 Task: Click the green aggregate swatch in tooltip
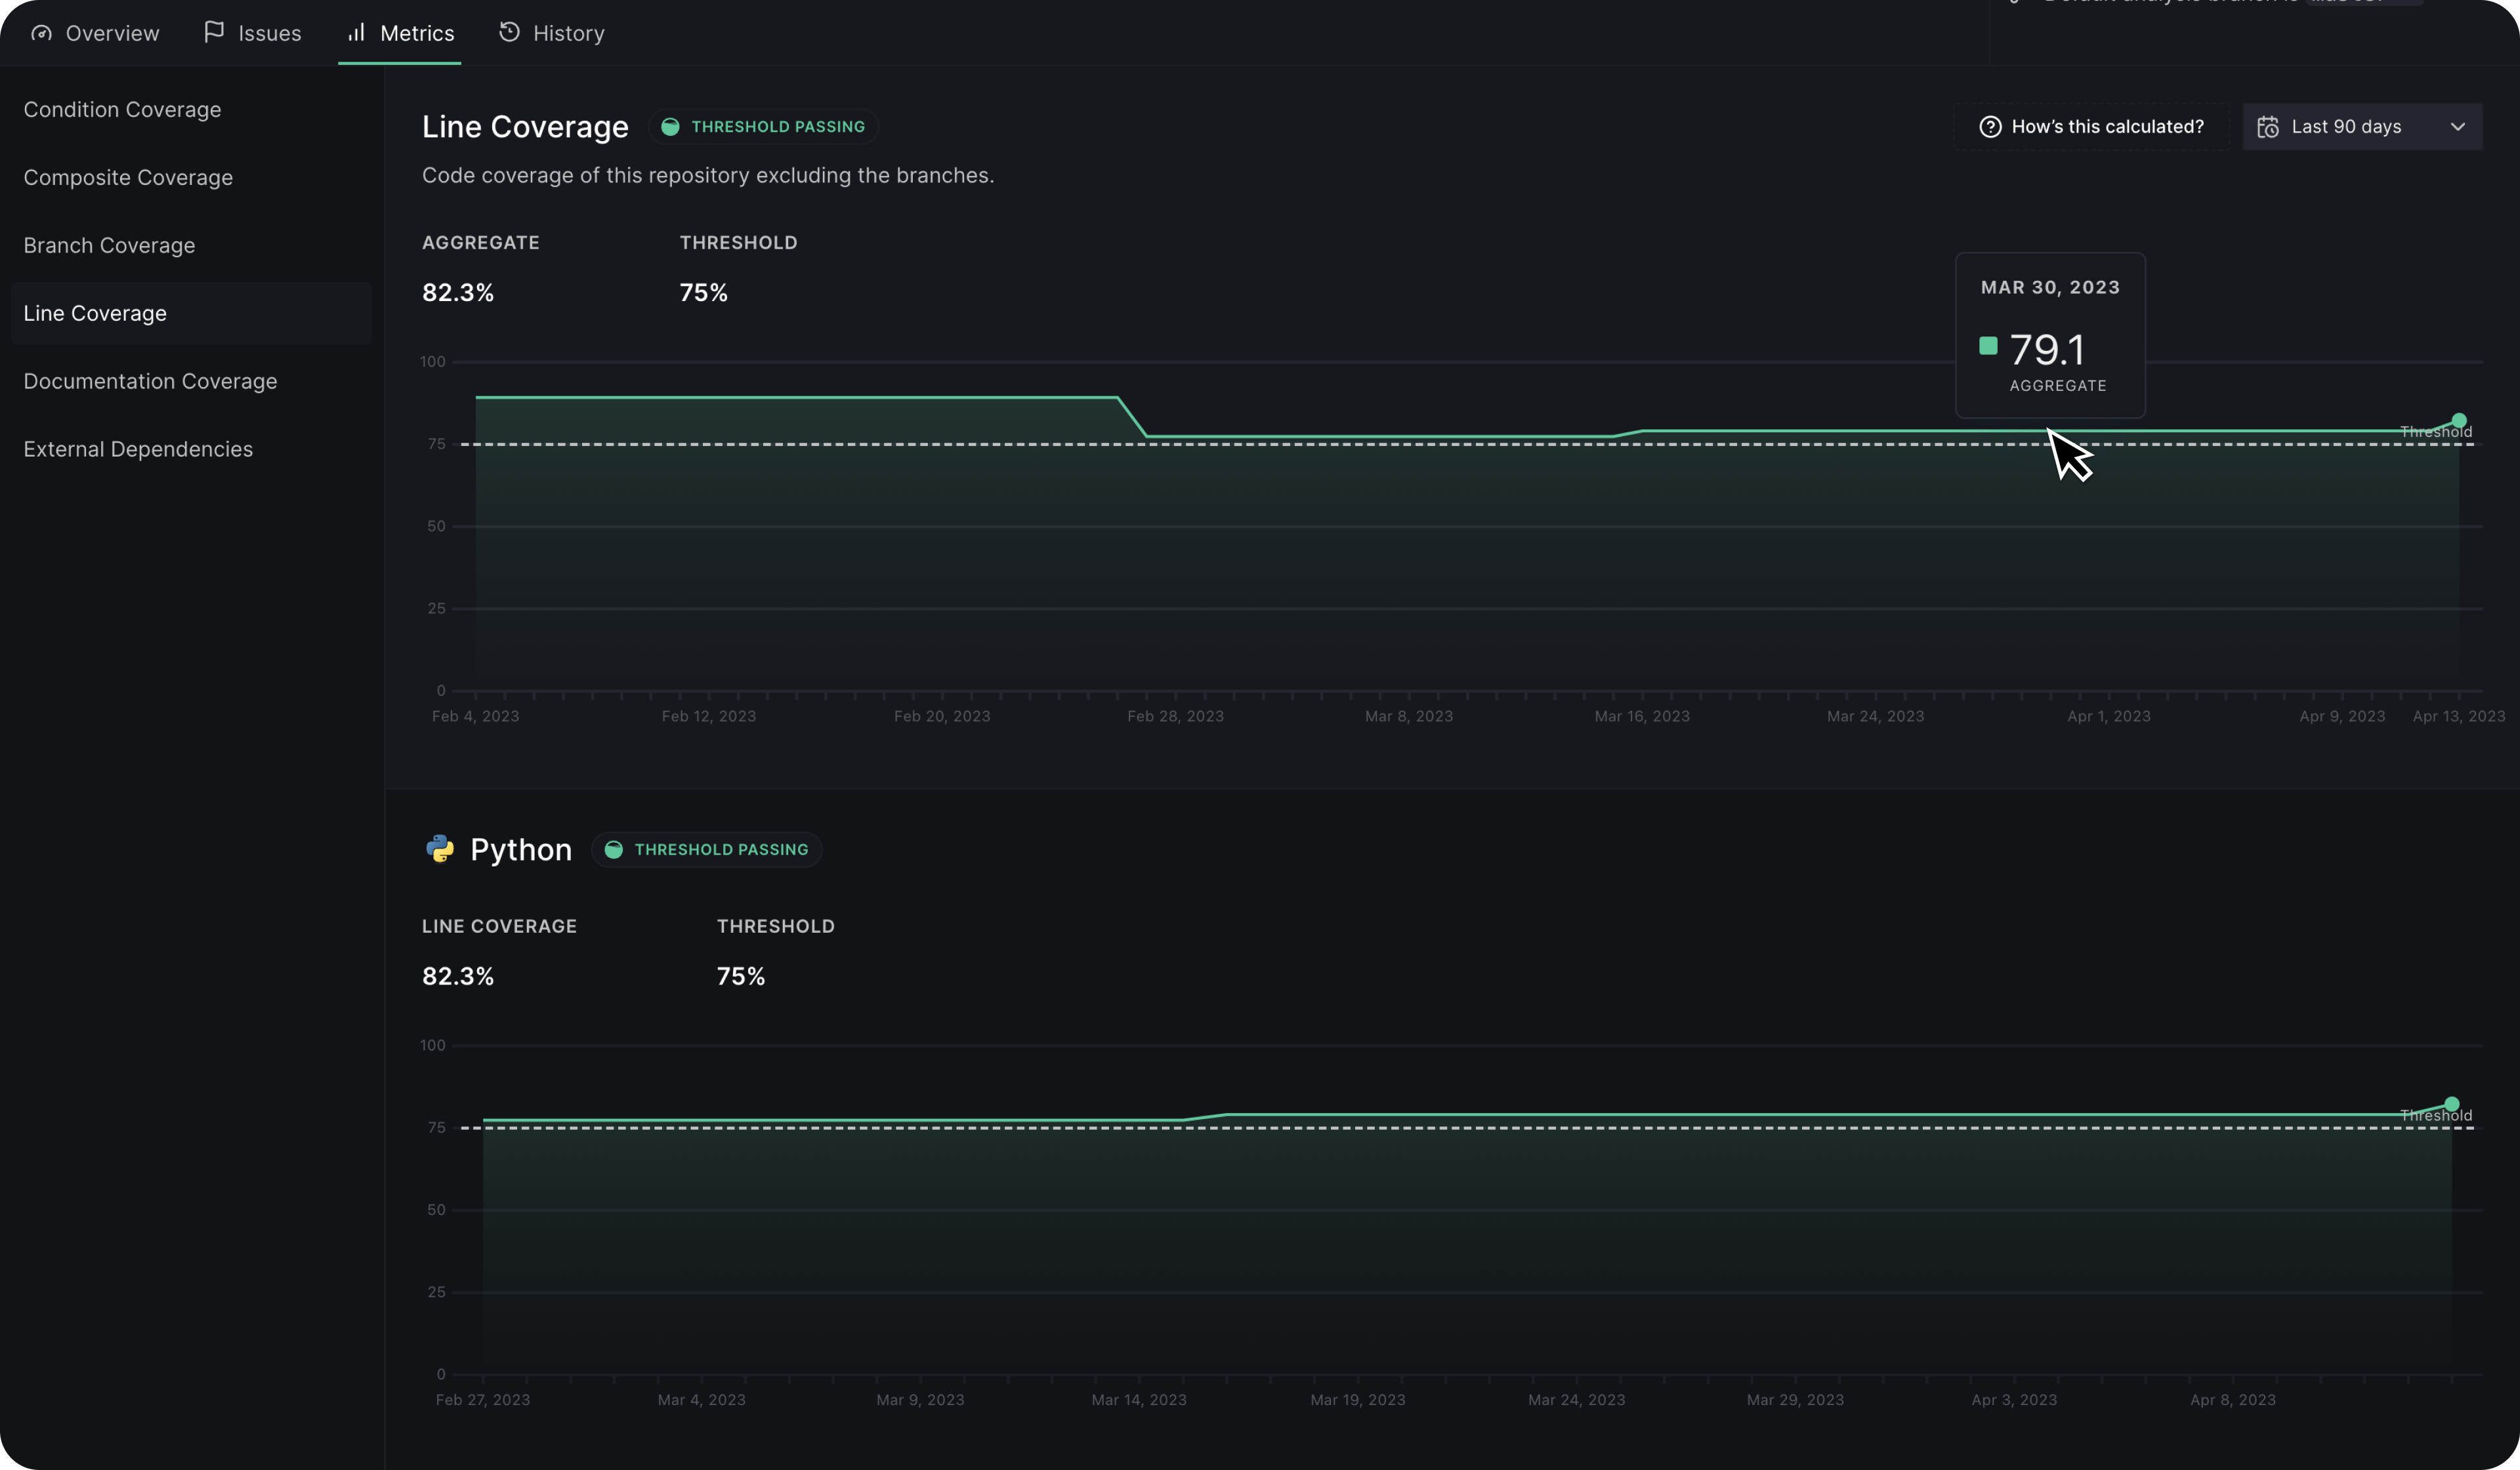(x=1988, y=346)
